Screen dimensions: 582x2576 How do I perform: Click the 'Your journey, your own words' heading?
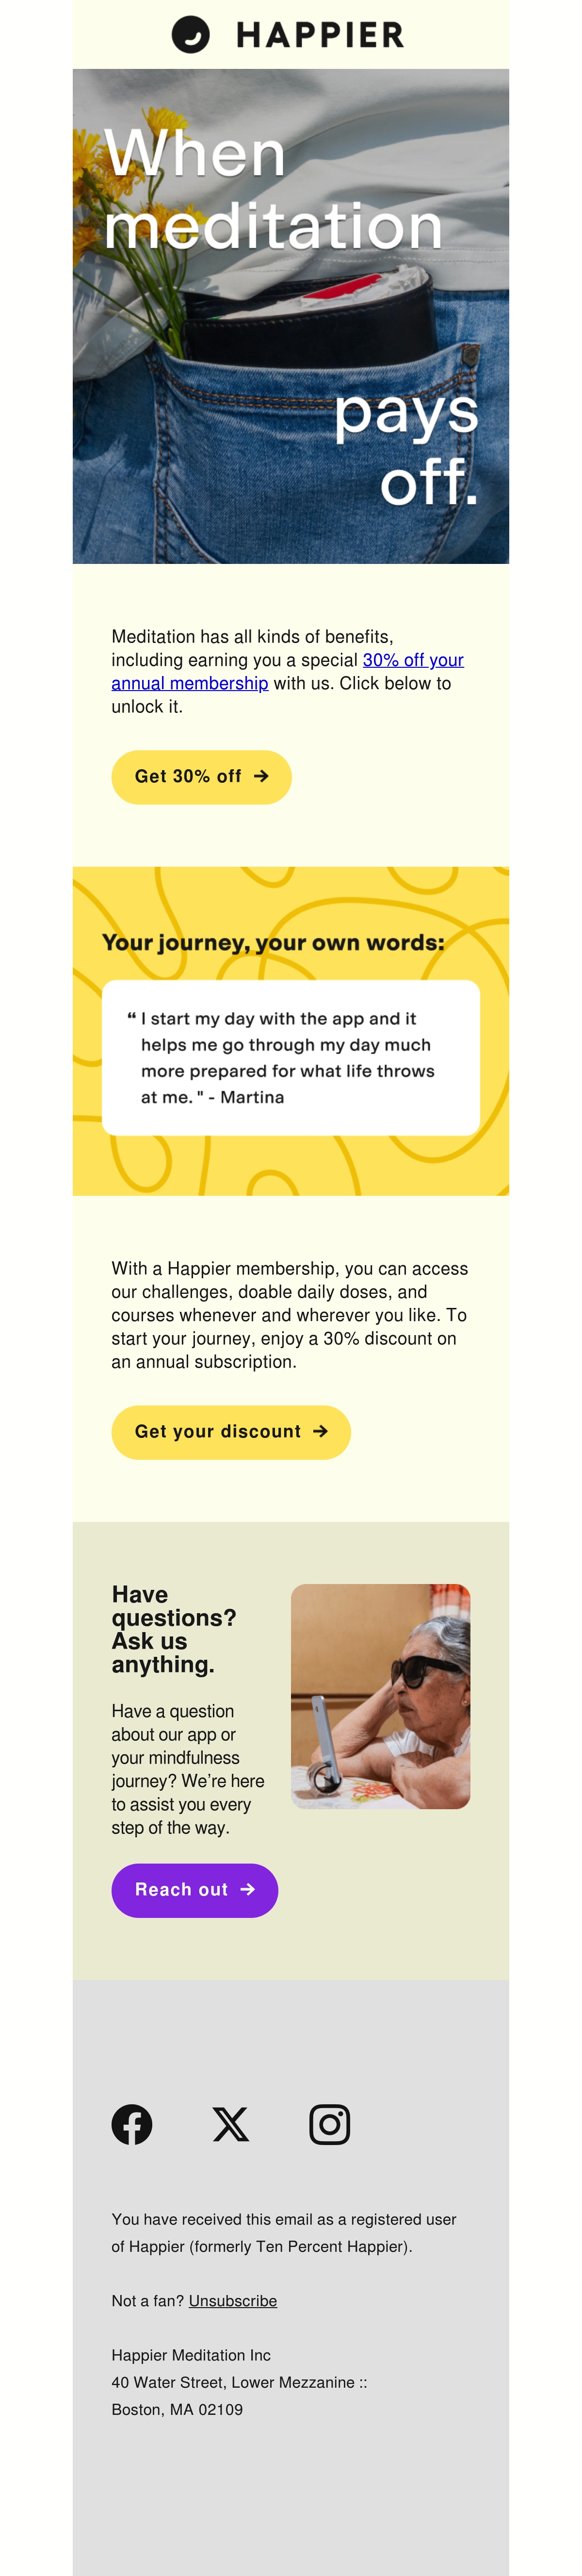point(273,942)
